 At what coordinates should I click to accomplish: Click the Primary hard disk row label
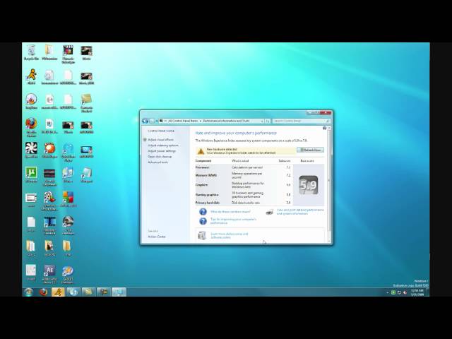(x=208, y=203)
